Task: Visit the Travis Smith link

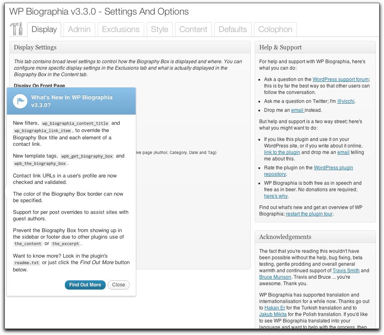Action: coord(346,271)
